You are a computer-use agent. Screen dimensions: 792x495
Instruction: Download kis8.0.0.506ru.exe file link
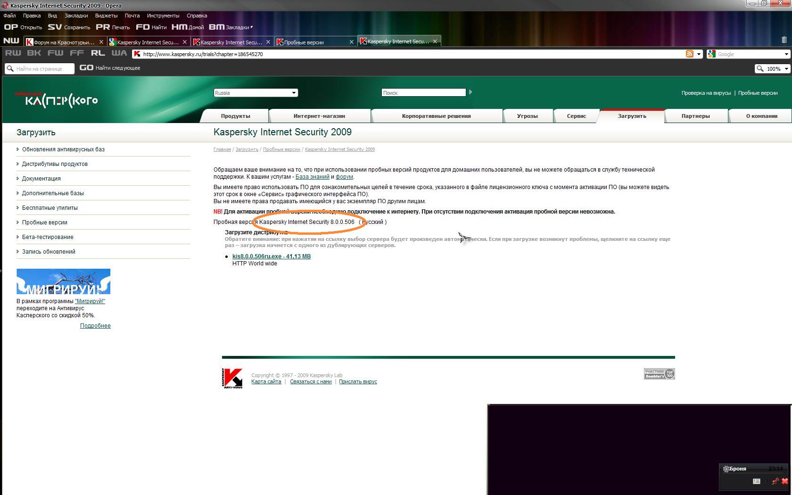click(x=272, y=256)
